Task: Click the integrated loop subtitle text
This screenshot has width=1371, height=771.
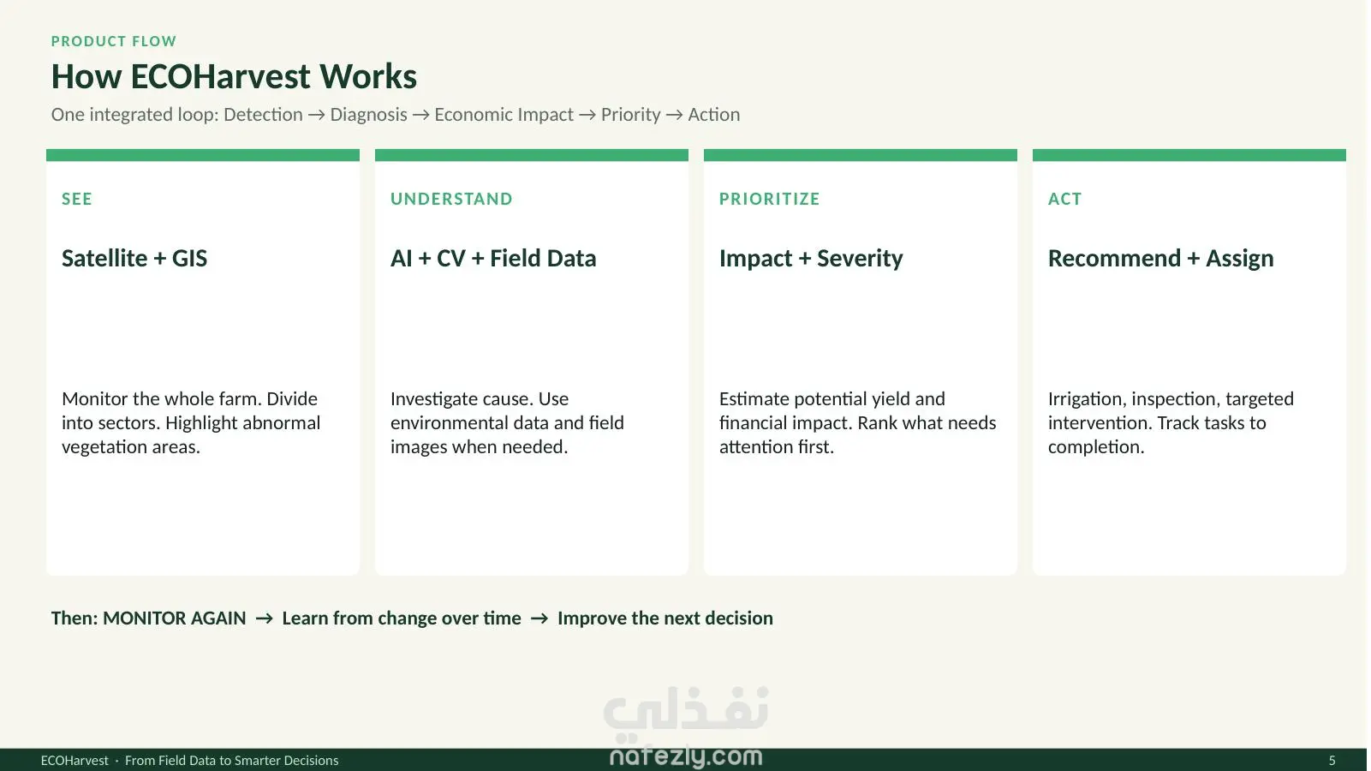Action: (396, 115)
